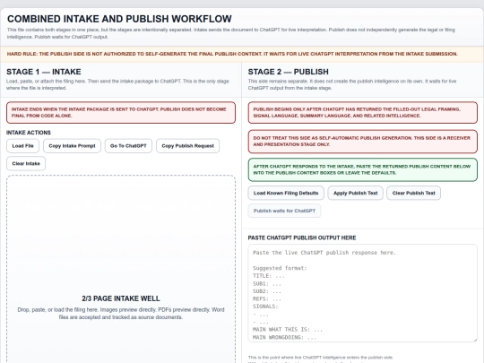Click the Stage 2 — Publish heading
This screenshot has width=484, height=363.
pyautogui.click(x=289, y=72)
